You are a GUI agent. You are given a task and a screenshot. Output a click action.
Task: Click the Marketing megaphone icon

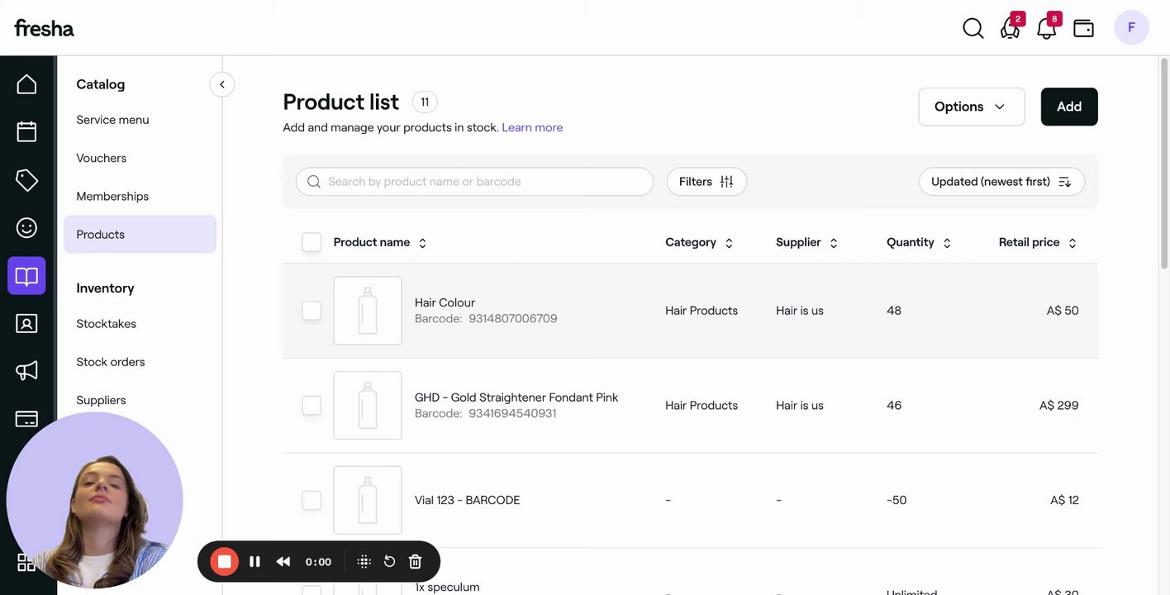click(26, 370)
